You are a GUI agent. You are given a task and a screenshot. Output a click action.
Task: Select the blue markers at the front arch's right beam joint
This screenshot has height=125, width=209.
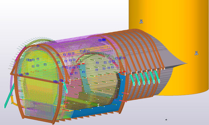tap(59, 81)
